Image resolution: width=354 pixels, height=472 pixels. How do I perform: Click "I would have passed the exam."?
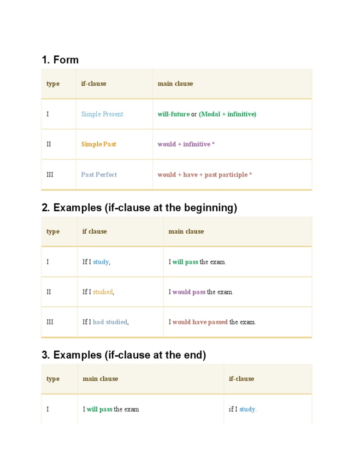[212, 322]
